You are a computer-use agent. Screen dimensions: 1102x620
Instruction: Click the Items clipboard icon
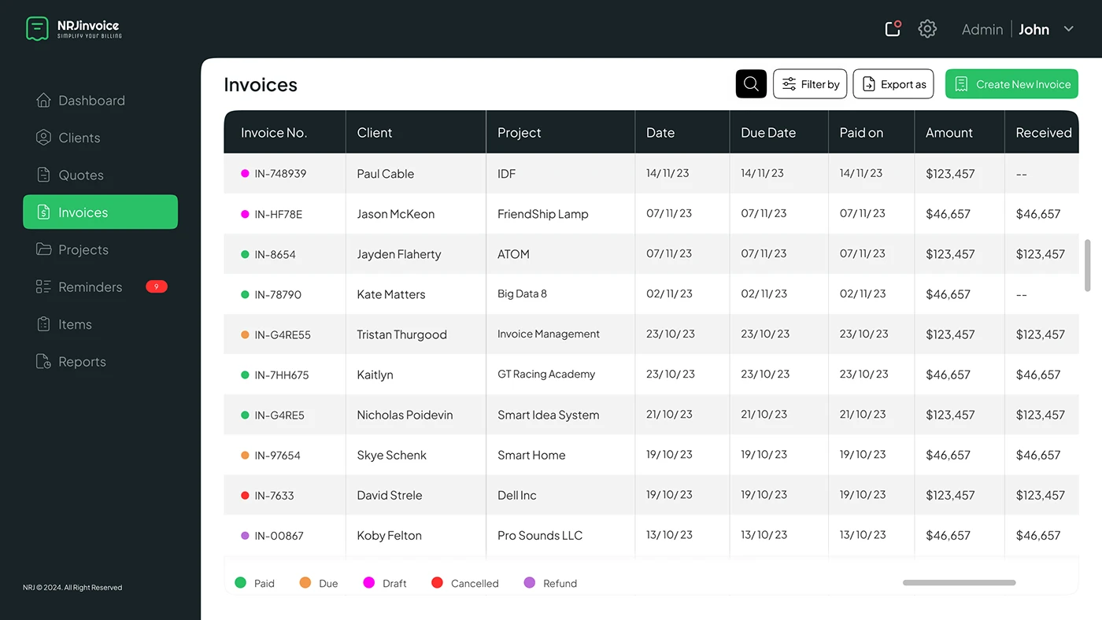click(44, 324)
